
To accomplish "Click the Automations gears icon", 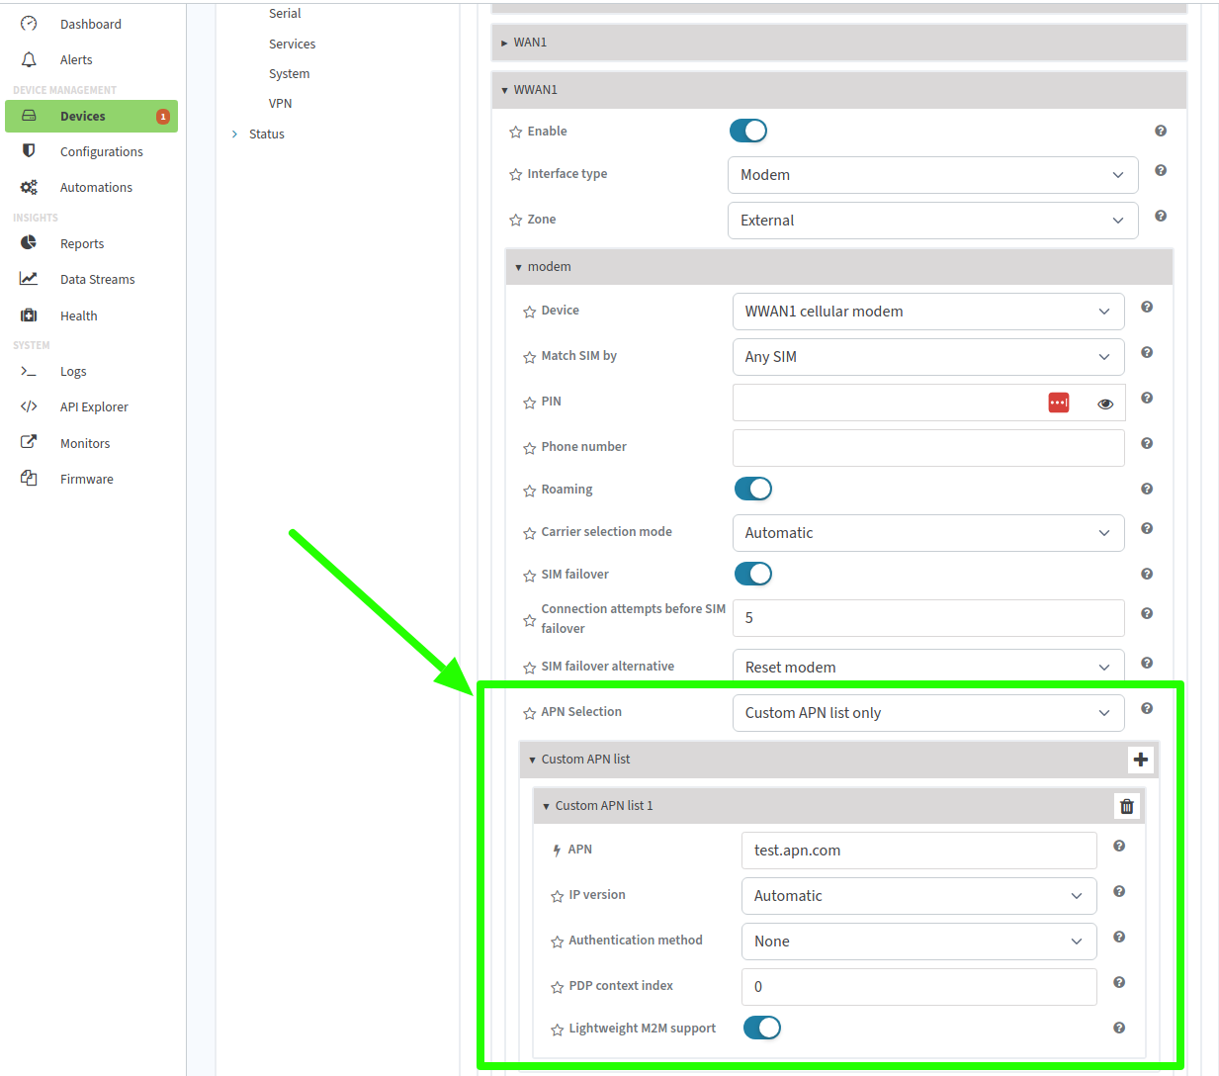I will (x=29, y=187).
